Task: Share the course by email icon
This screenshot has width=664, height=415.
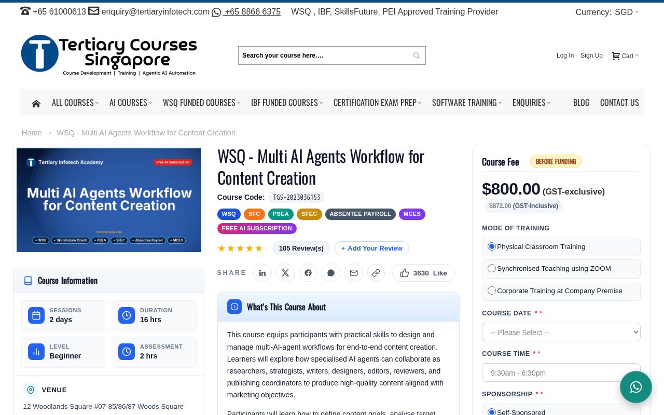Action: (354, 273)
